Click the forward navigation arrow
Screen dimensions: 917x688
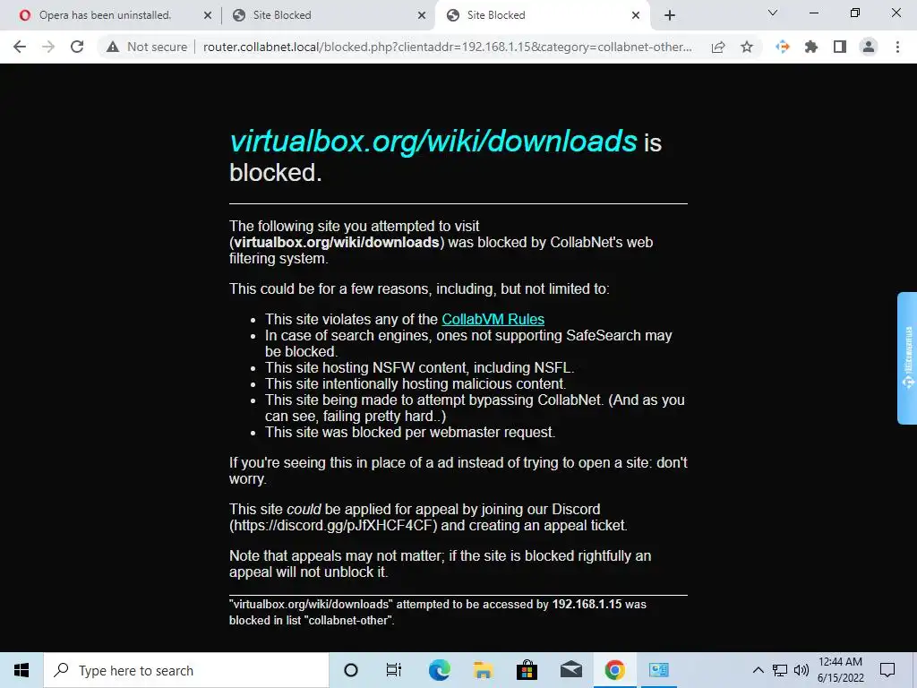(x=48, y=47)
